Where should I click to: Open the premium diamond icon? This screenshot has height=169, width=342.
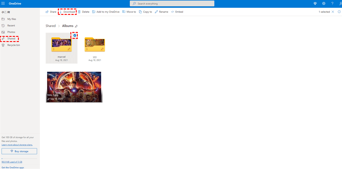pos(315,4)
